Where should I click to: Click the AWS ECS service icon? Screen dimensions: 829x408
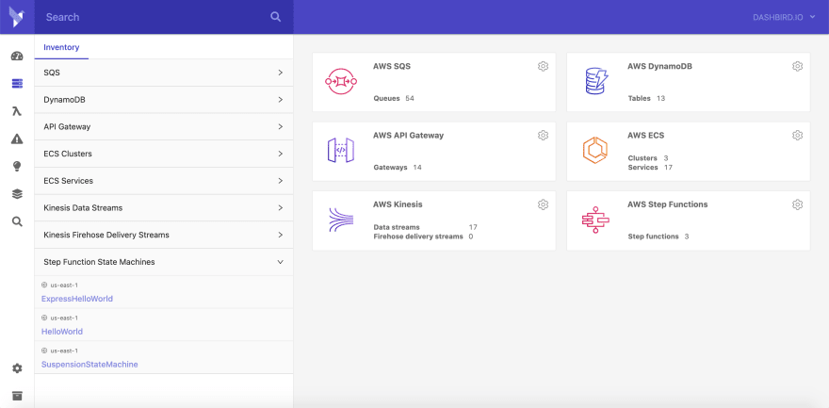pos(595,150)
